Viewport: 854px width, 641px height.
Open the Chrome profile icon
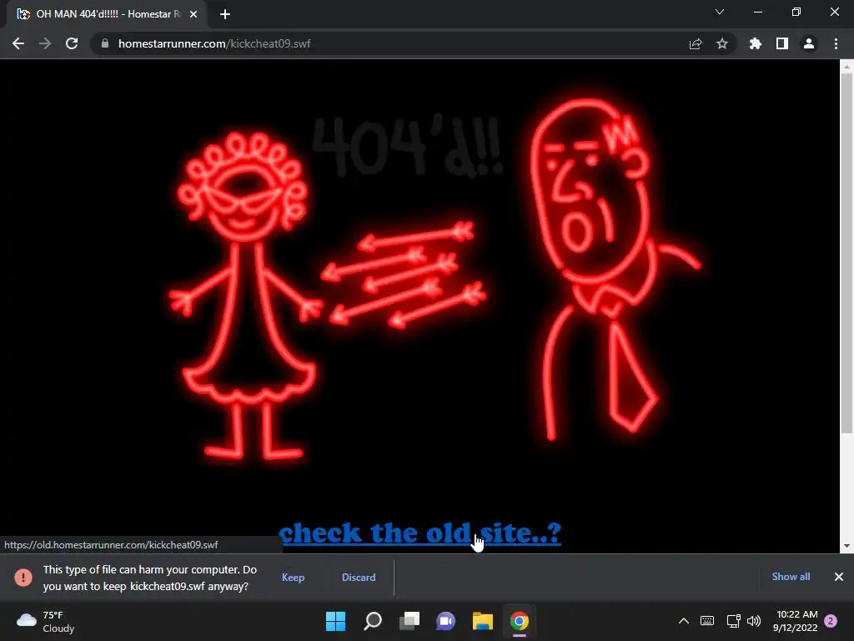click(x=809, y=43)
